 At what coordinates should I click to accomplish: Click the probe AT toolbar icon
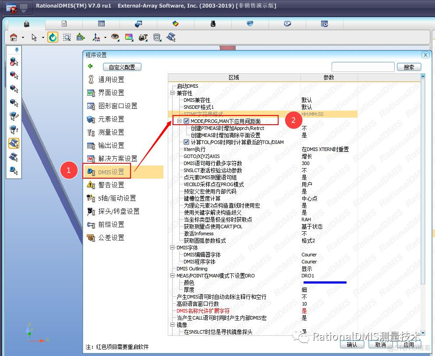pos(143,37)
